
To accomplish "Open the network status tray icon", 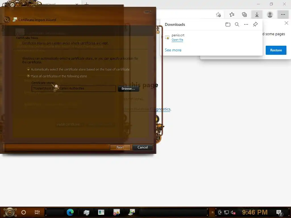I will [226, 212].
